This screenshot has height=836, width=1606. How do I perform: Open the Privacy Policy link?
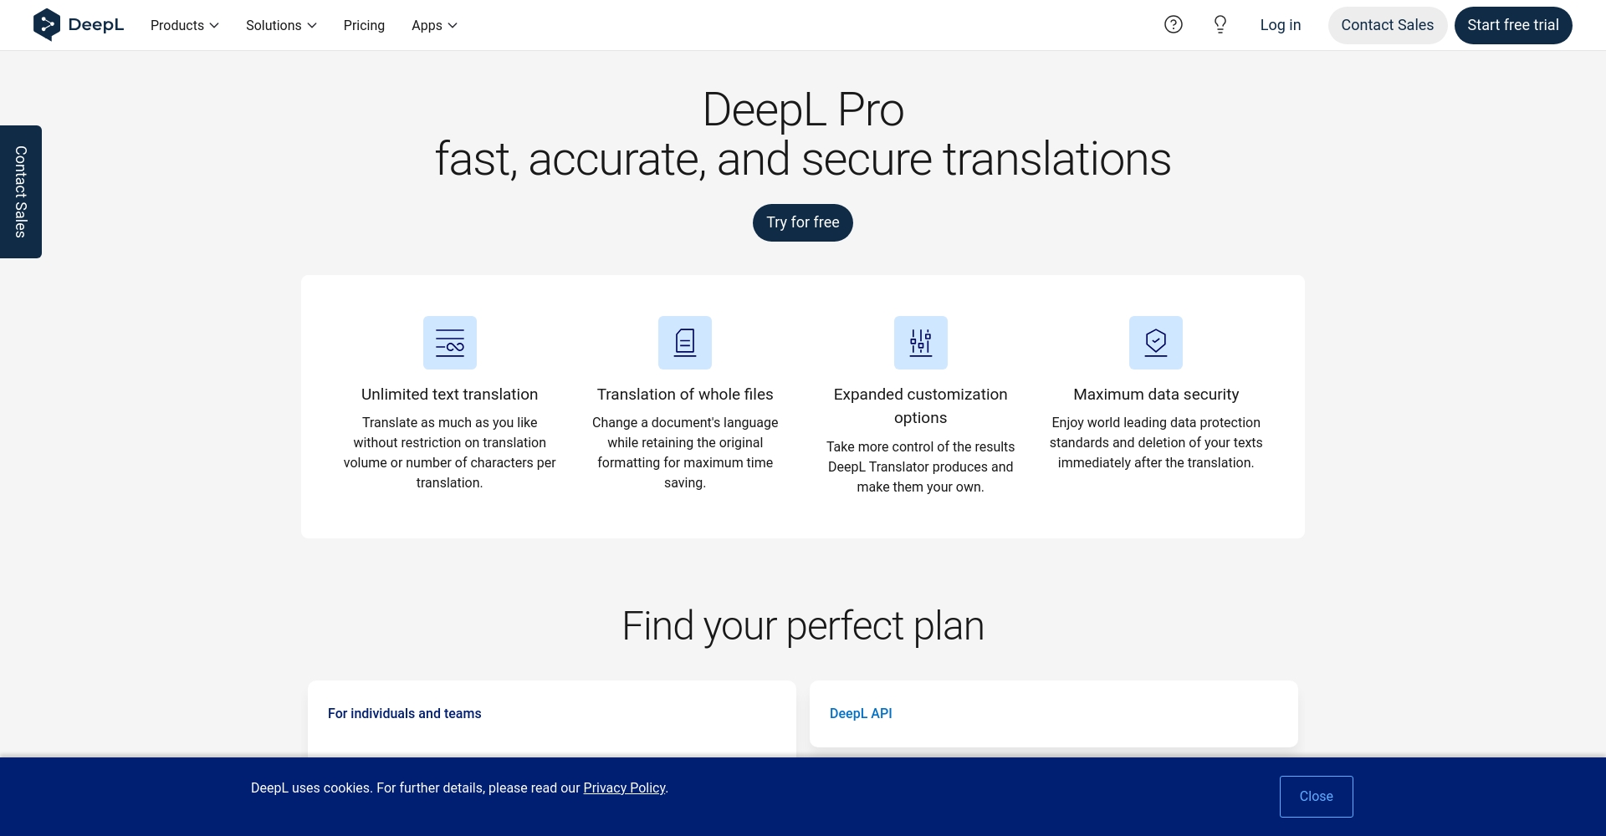point(624,788)
